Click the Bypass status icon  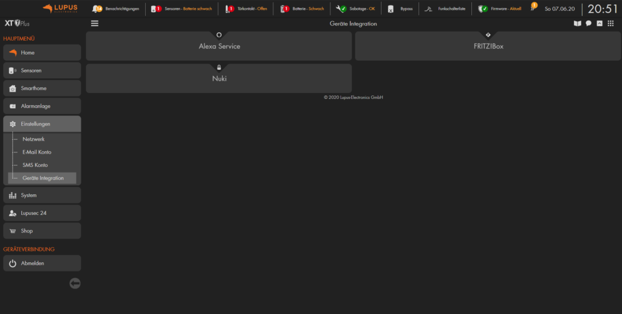[x=391, y=9]
